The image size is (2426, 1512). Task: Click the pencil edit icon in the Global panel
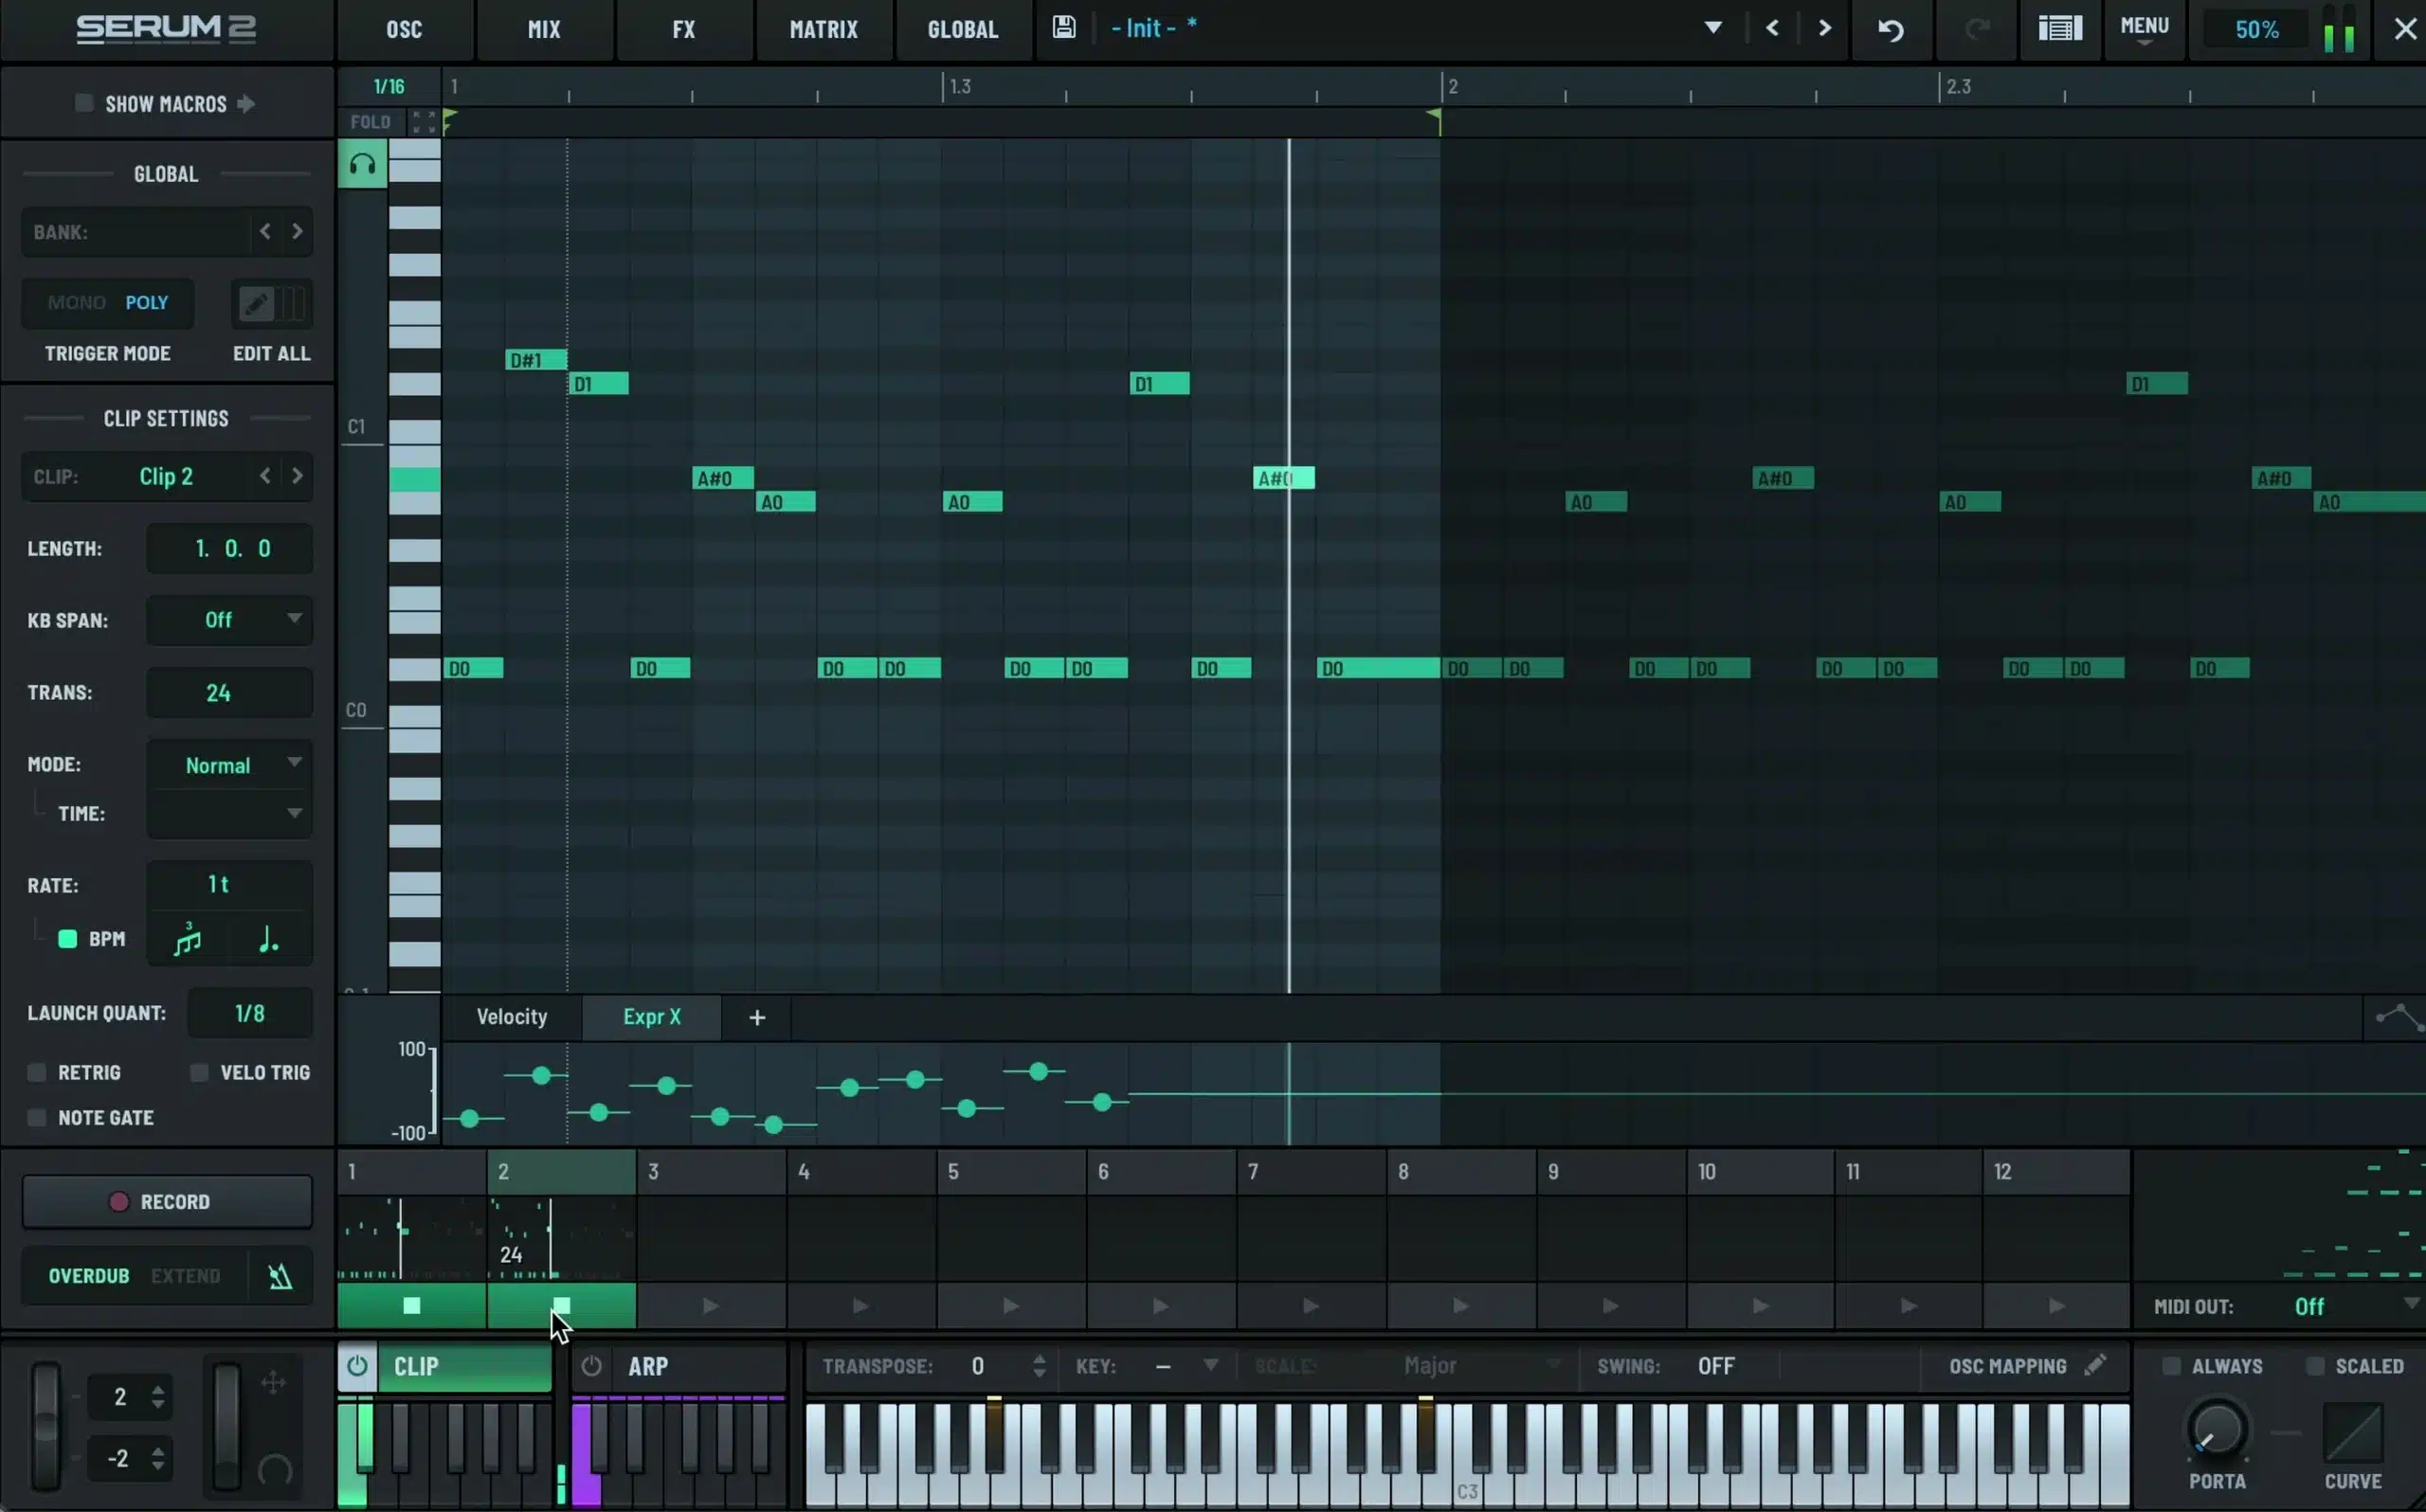point(255,303)
